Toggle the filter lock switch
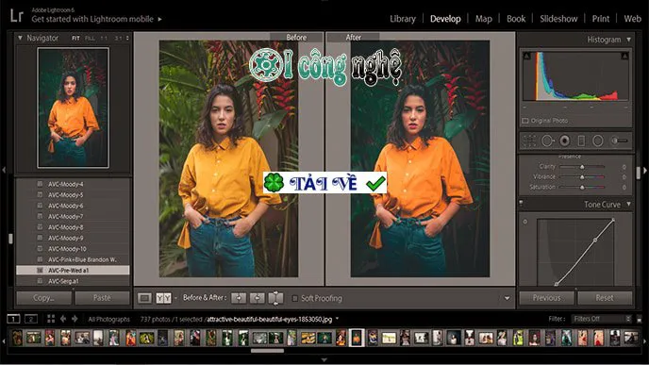 (x=639, y=319)
